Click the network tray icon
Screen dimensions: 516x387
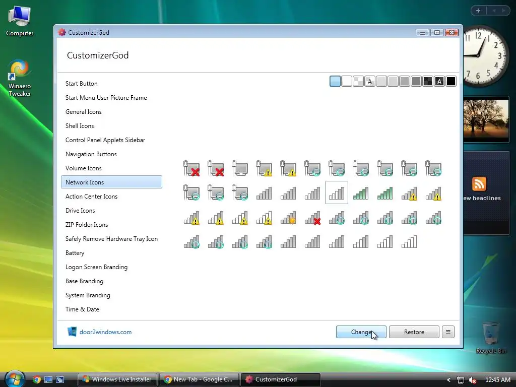461,380
